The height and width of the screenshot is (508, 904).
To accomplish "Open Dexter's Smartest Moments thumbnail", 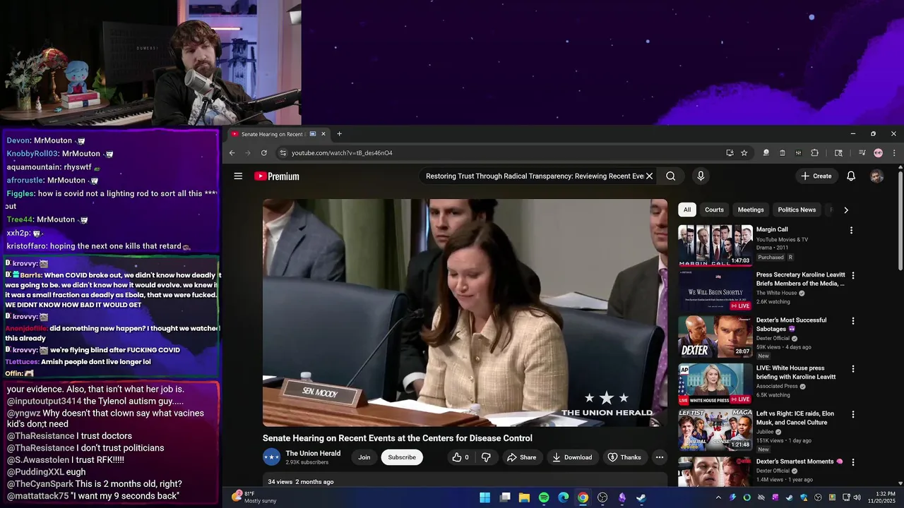I will pos(715,472).
